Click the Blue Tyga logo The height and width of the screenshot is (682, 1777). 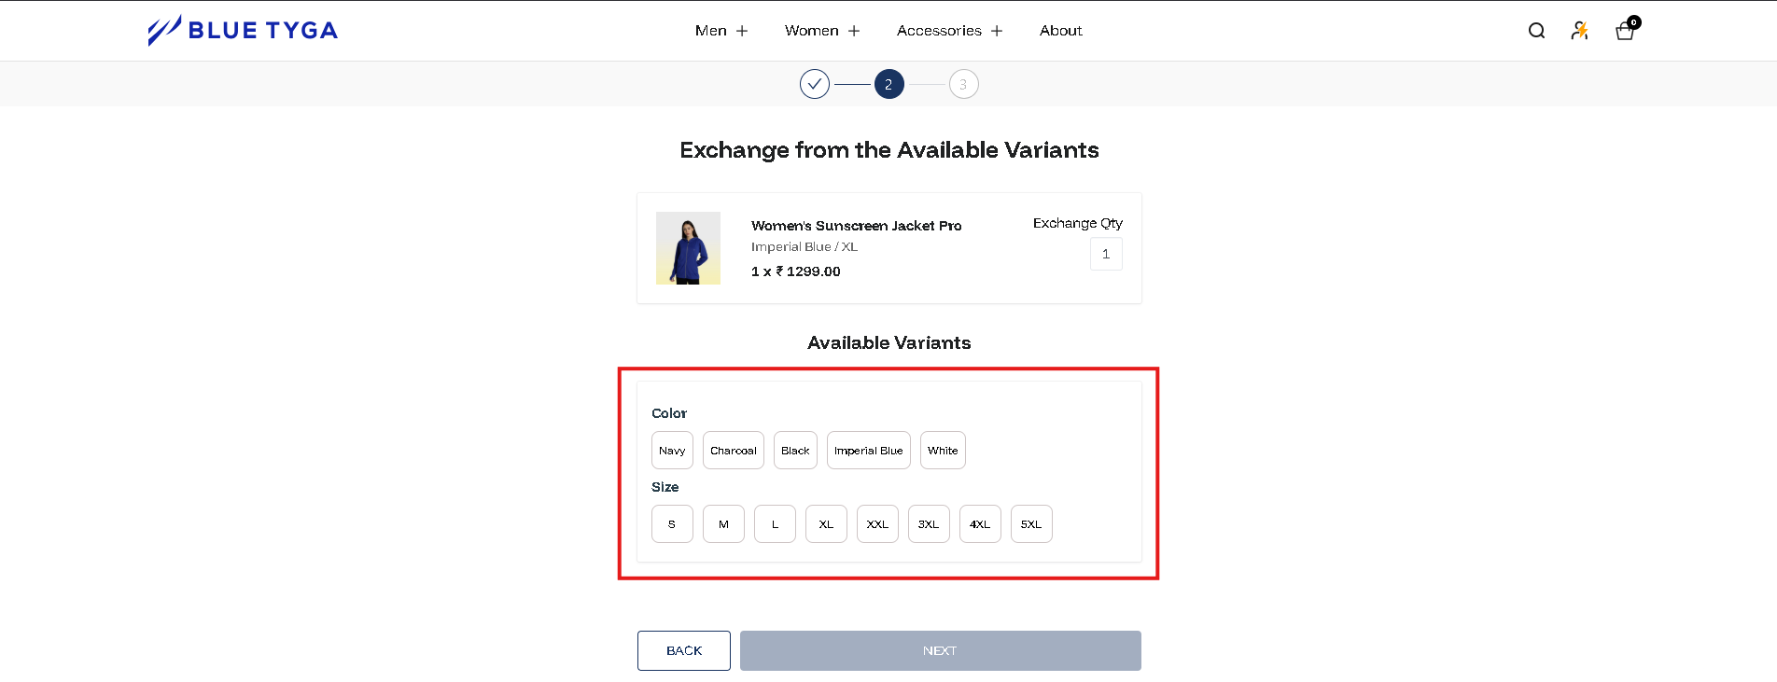tap(243, 31)
